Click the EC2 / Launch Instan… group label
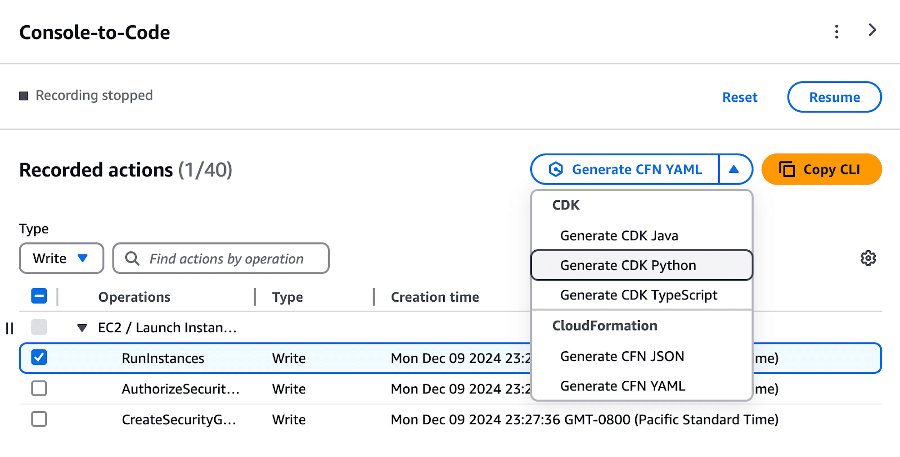This screenshot has width=900, height=457. [167, 328]
